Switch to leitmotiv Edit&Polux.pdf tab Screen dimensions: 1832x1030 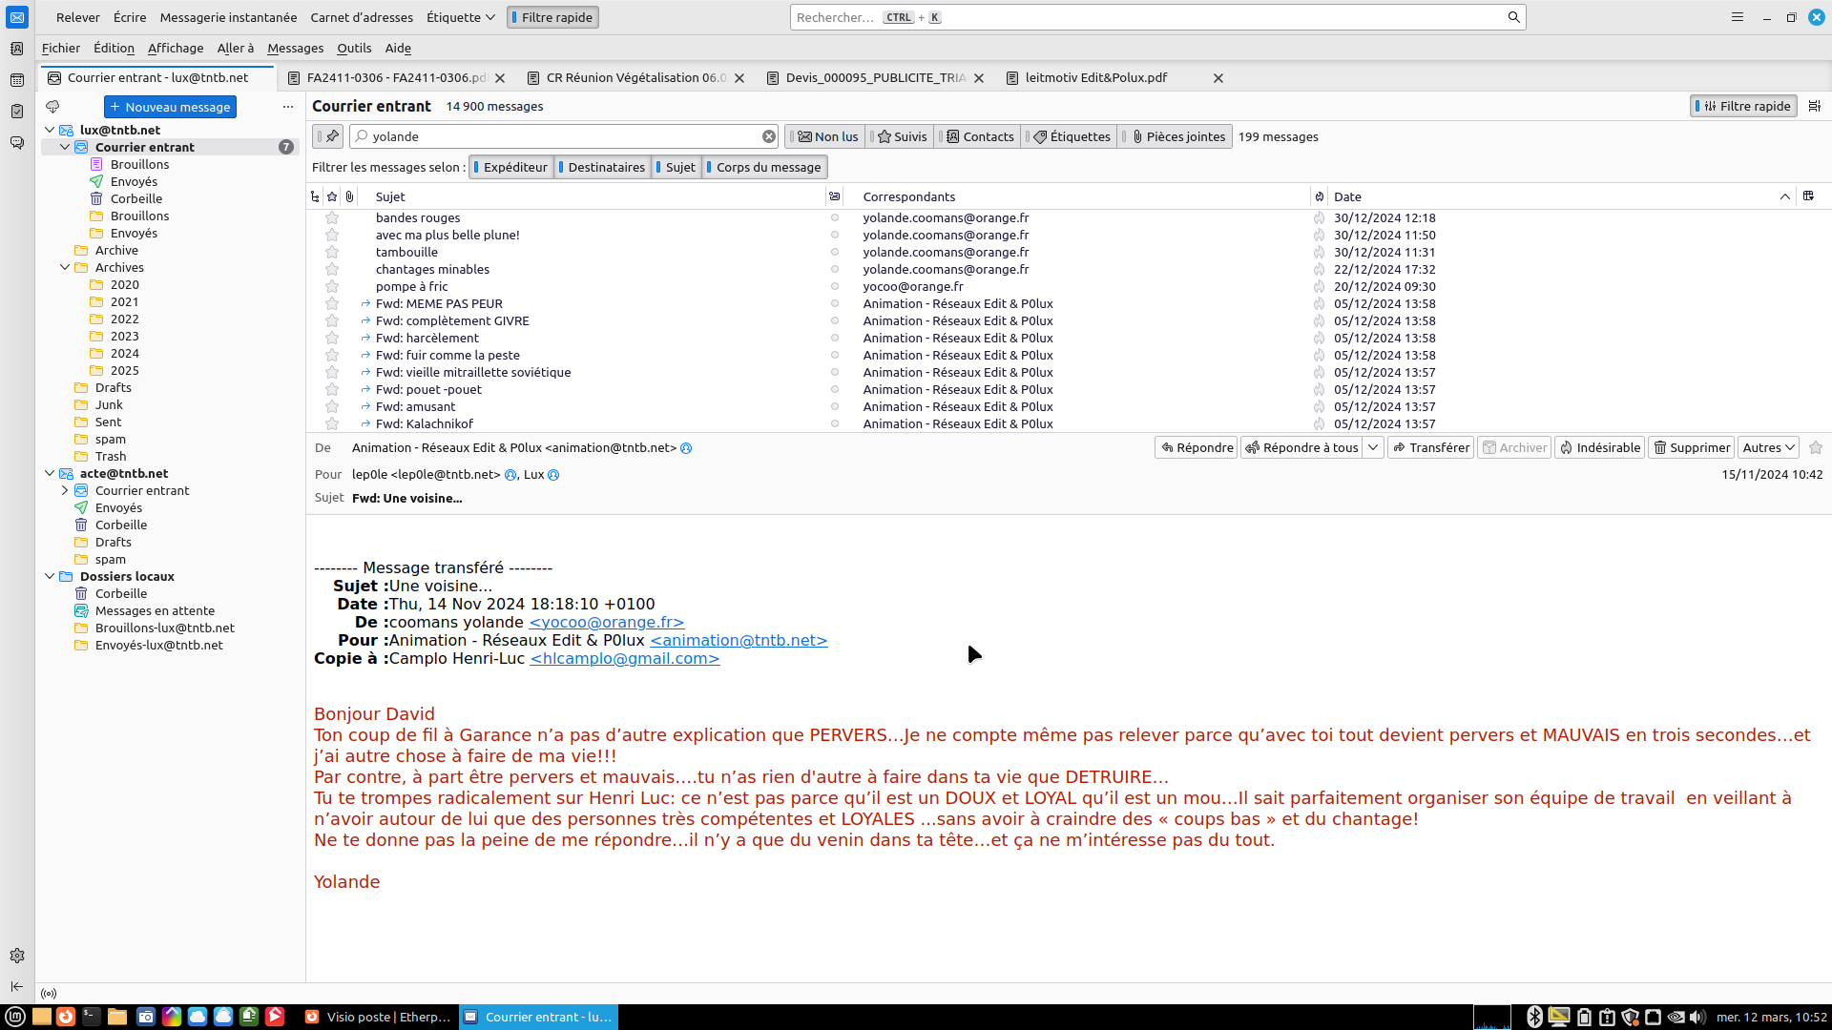click(x=1095, y=78)
